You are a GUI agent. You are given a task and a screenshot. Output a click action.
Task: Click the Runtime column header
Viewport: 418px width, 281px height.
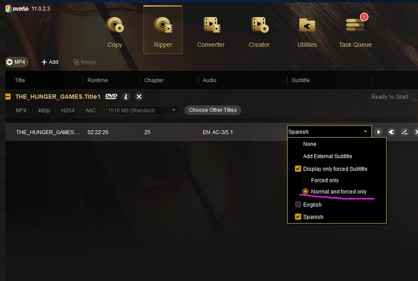[x=97, y=80]
